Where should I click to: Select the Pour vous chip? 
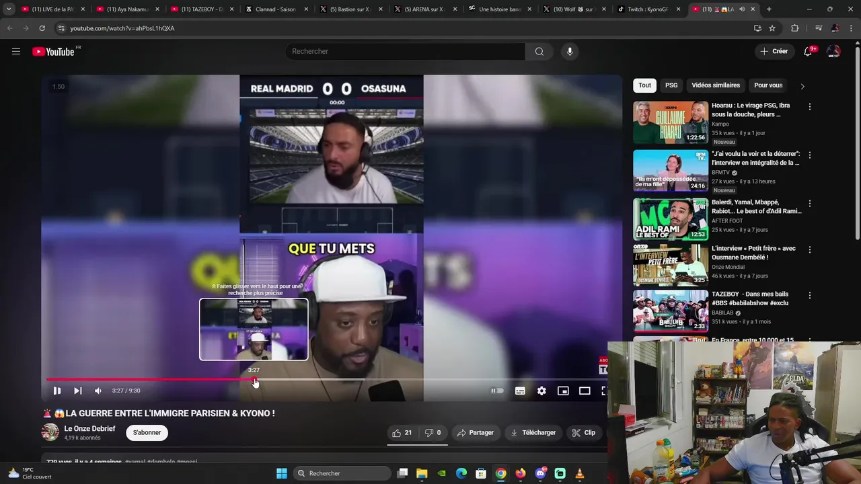pyautogui.click(x=768, y=85)
